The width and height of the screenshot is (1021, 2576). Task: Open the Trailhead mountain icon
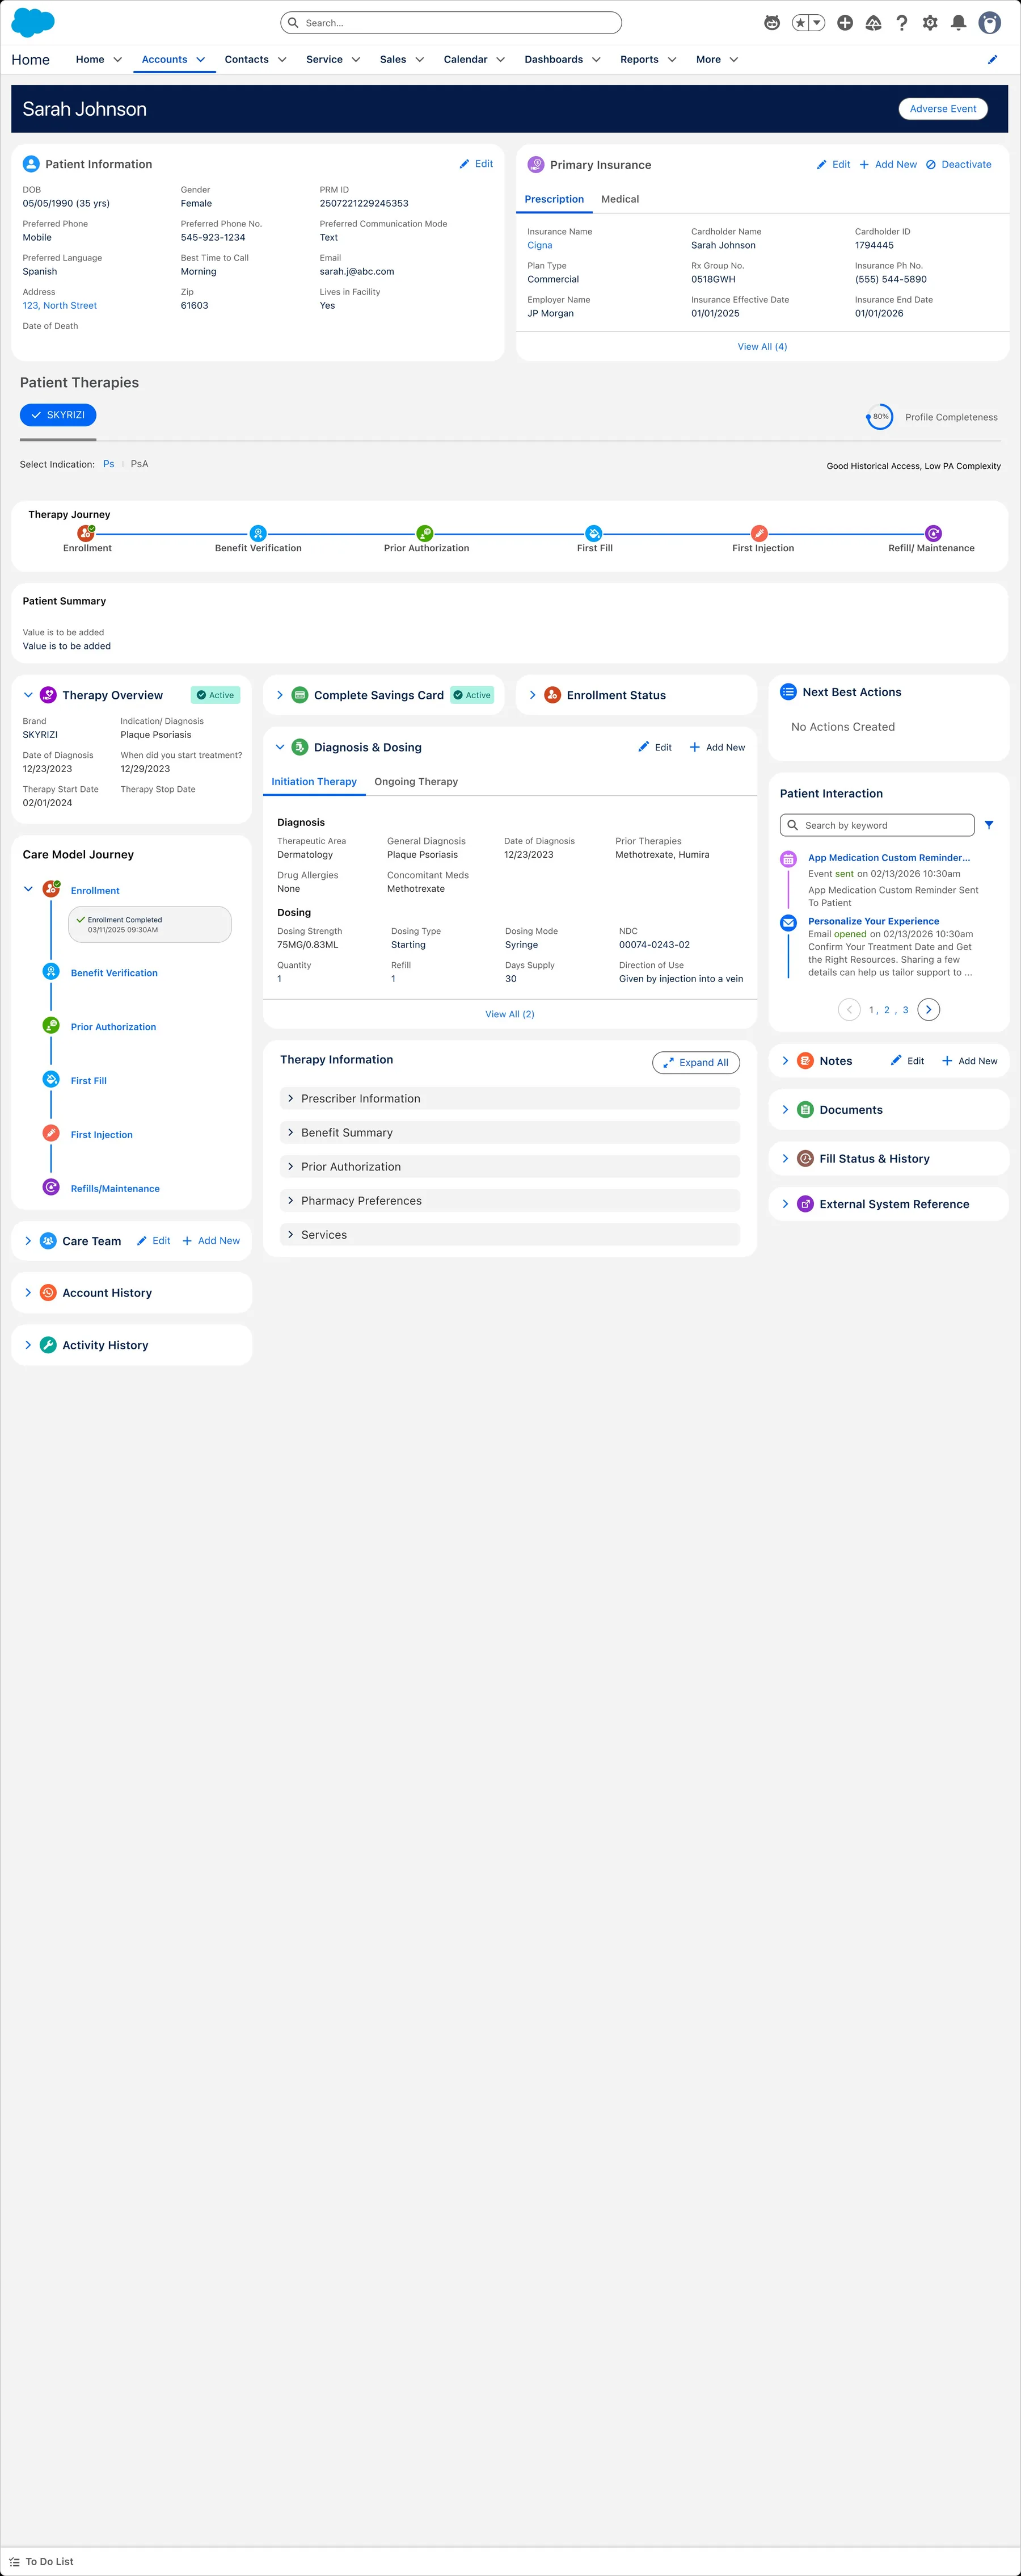pyautogui.click(x=873, y=23)
